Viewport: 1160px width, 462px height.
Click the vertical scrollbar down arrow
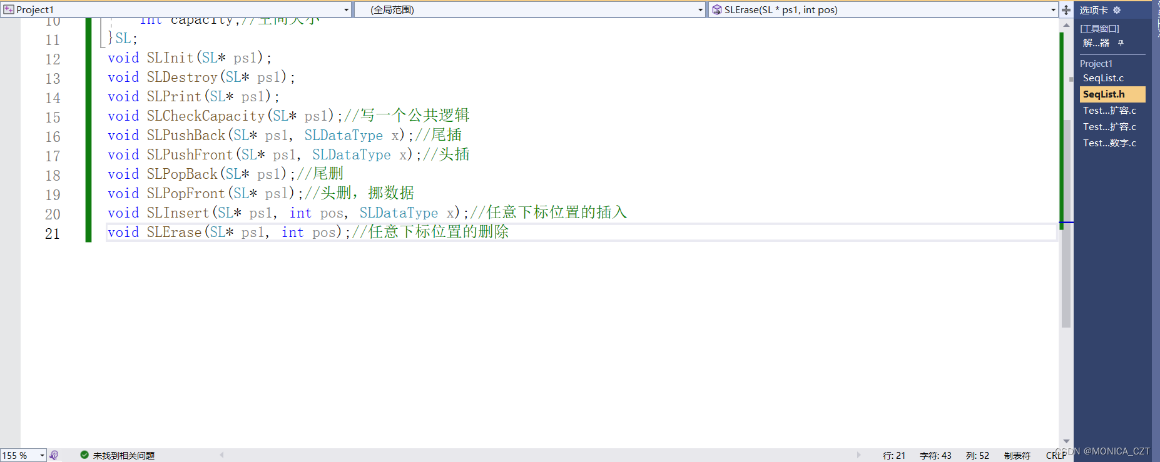point(1066,441)
